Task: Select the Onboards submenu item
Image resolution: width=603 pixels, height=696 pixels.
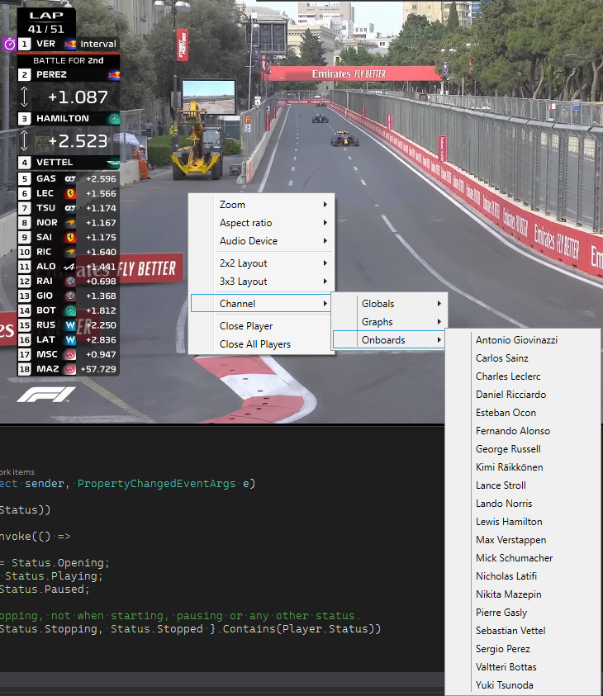Action: click(x=389, y=340)
